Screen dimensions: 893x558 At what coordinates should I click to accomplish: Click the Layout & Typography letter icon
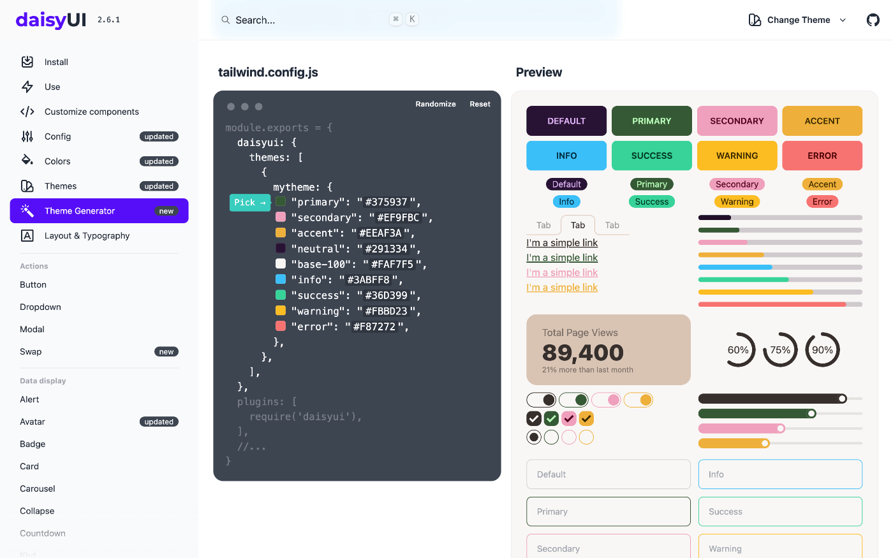pos(27,235)
